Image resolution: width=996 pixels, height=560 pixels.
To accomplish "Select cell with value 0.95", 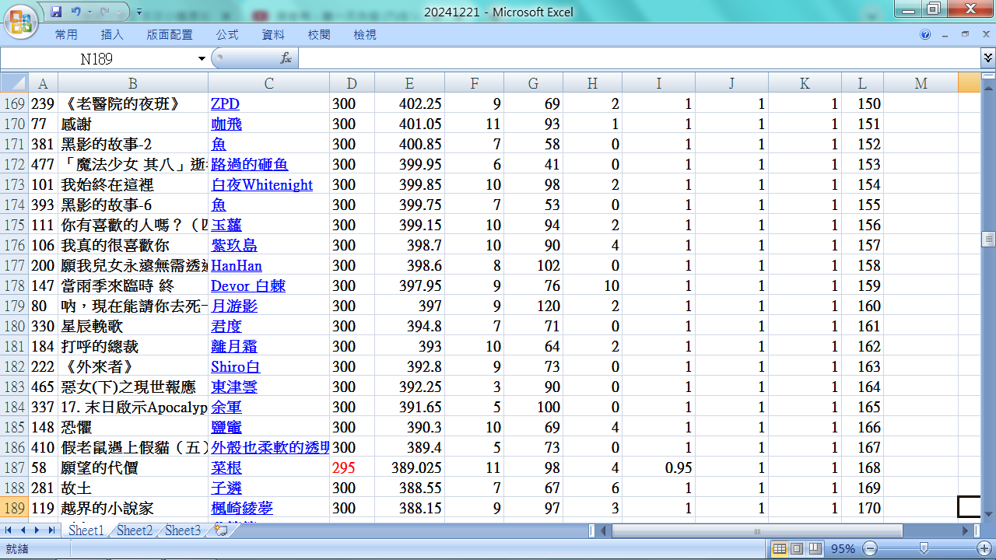I will pos(658,467).
